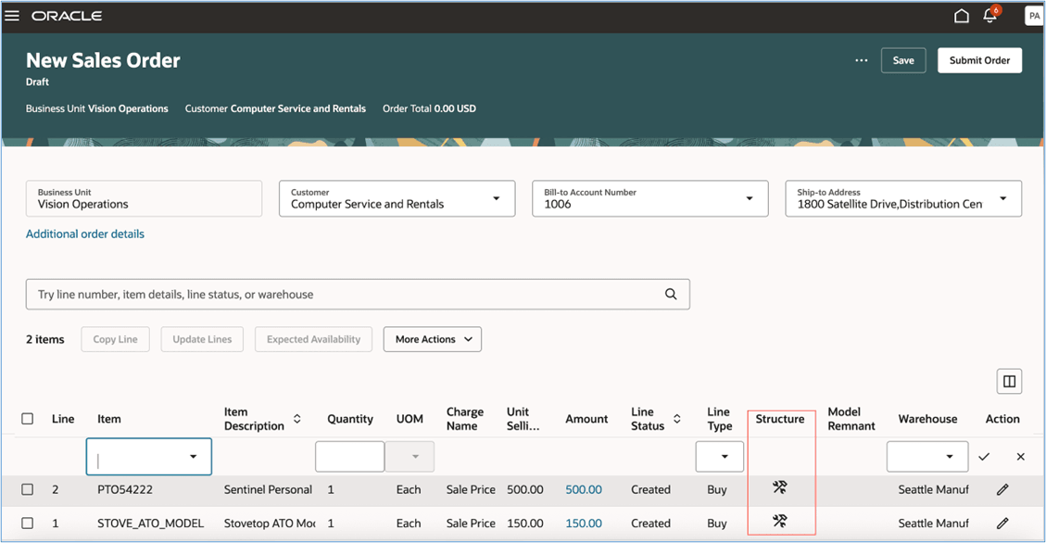The width and height of the screenshot is (1046, 543).
Task: Select the checkbox for line 1
Action: [x=28, y=524]
